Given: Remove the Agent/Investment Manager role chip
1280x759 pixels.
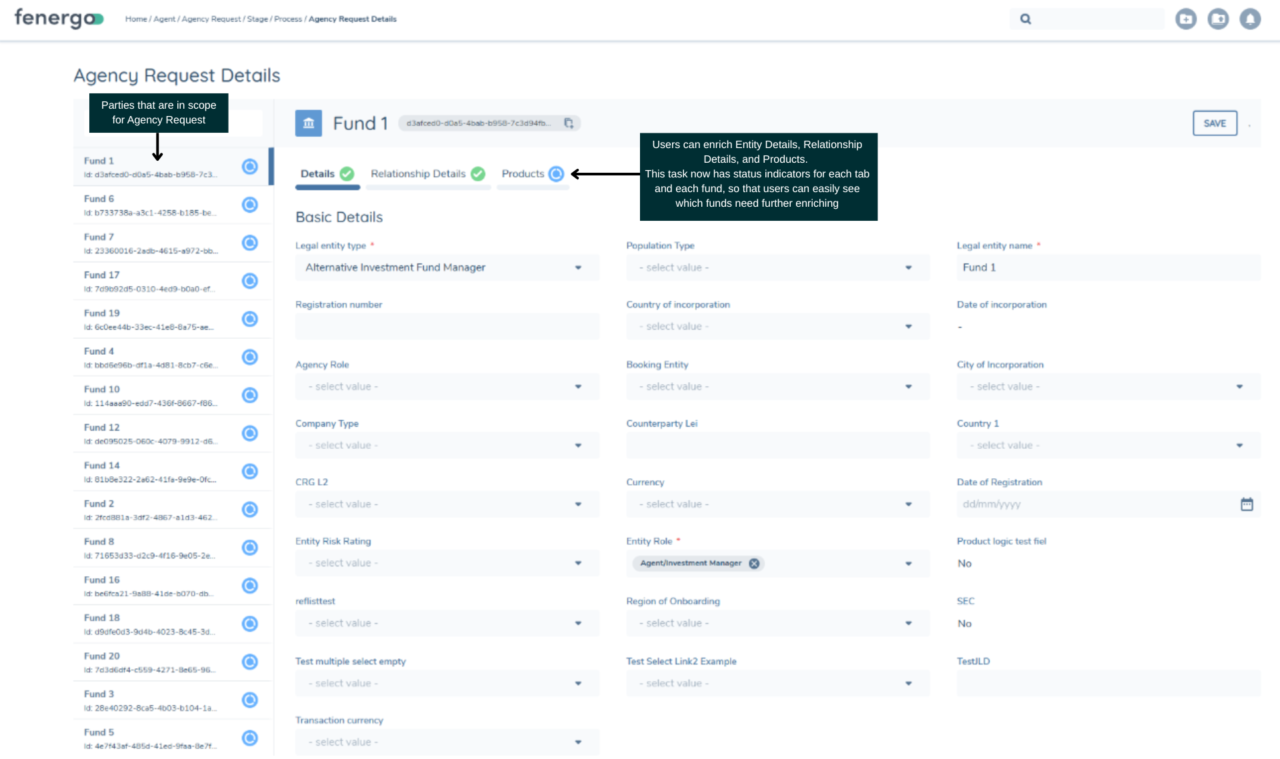Looking at the screenshot, I should point(754,564).
